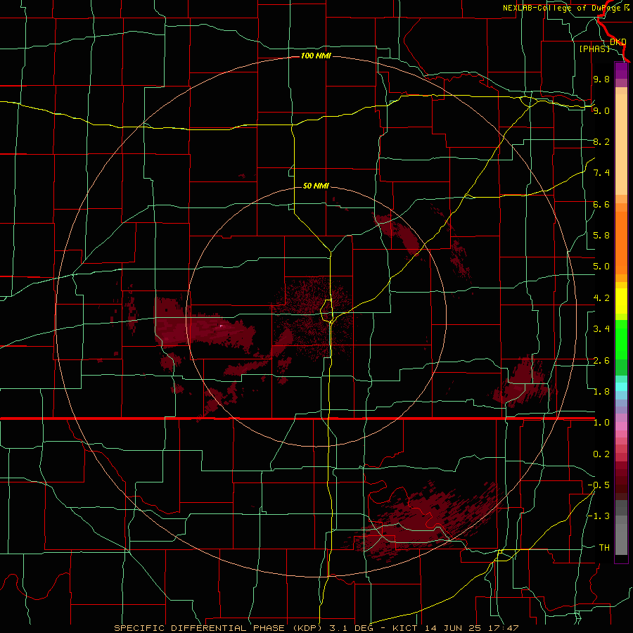Click the 5.8 scale label

pos(601,236)
